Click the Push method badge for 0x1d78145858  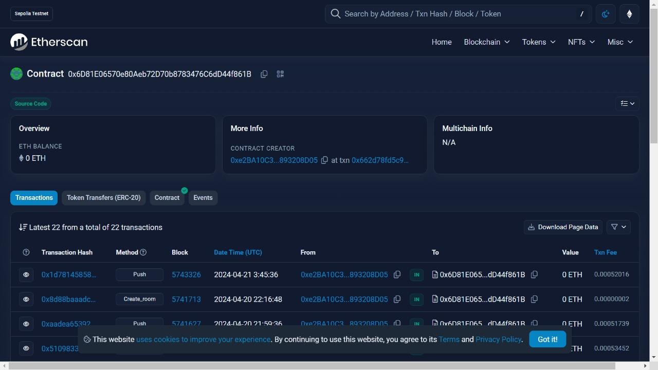139,274
